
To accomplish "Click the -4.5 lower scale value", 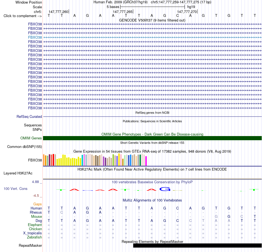I will pyautogui.click(x=36, y=196).
